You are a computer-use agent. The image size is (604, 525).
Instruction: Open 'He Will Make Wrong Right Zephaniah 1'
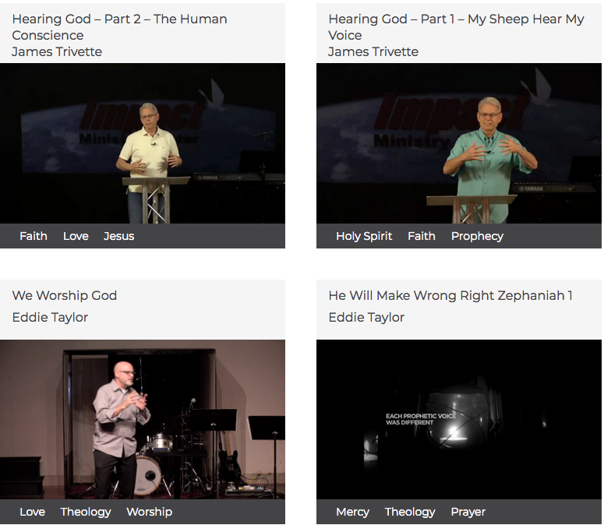point(450,295)
